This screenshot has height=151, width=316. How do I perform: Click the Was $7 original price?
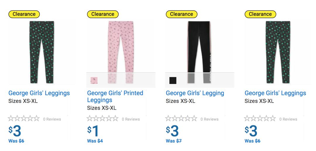coord(174,141)
